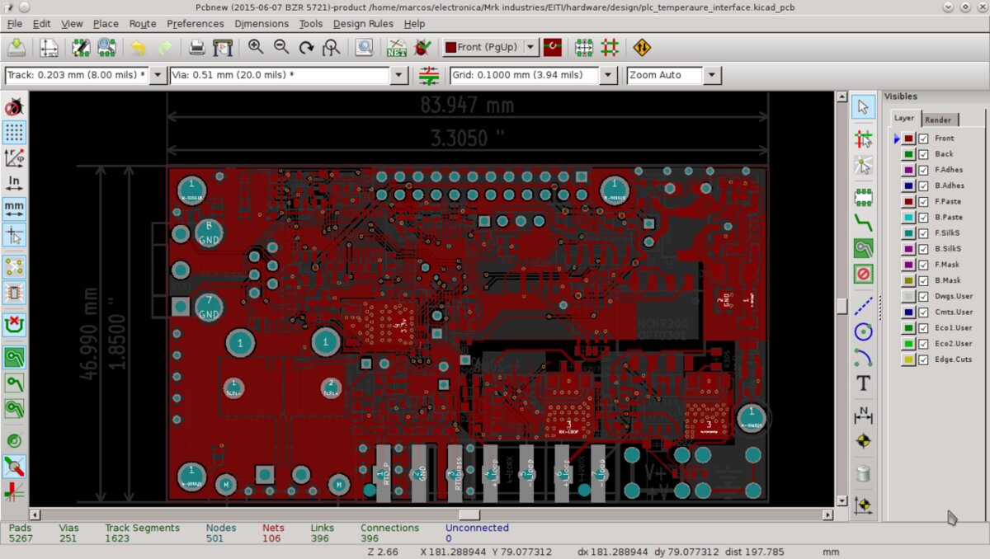Click the Plot icon

(223, 47)
